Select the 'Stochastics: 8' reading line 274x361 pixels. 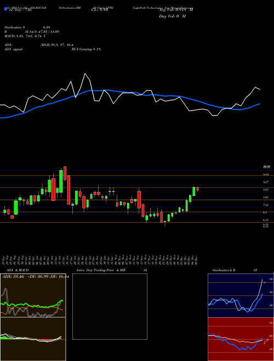coord(14,27)
